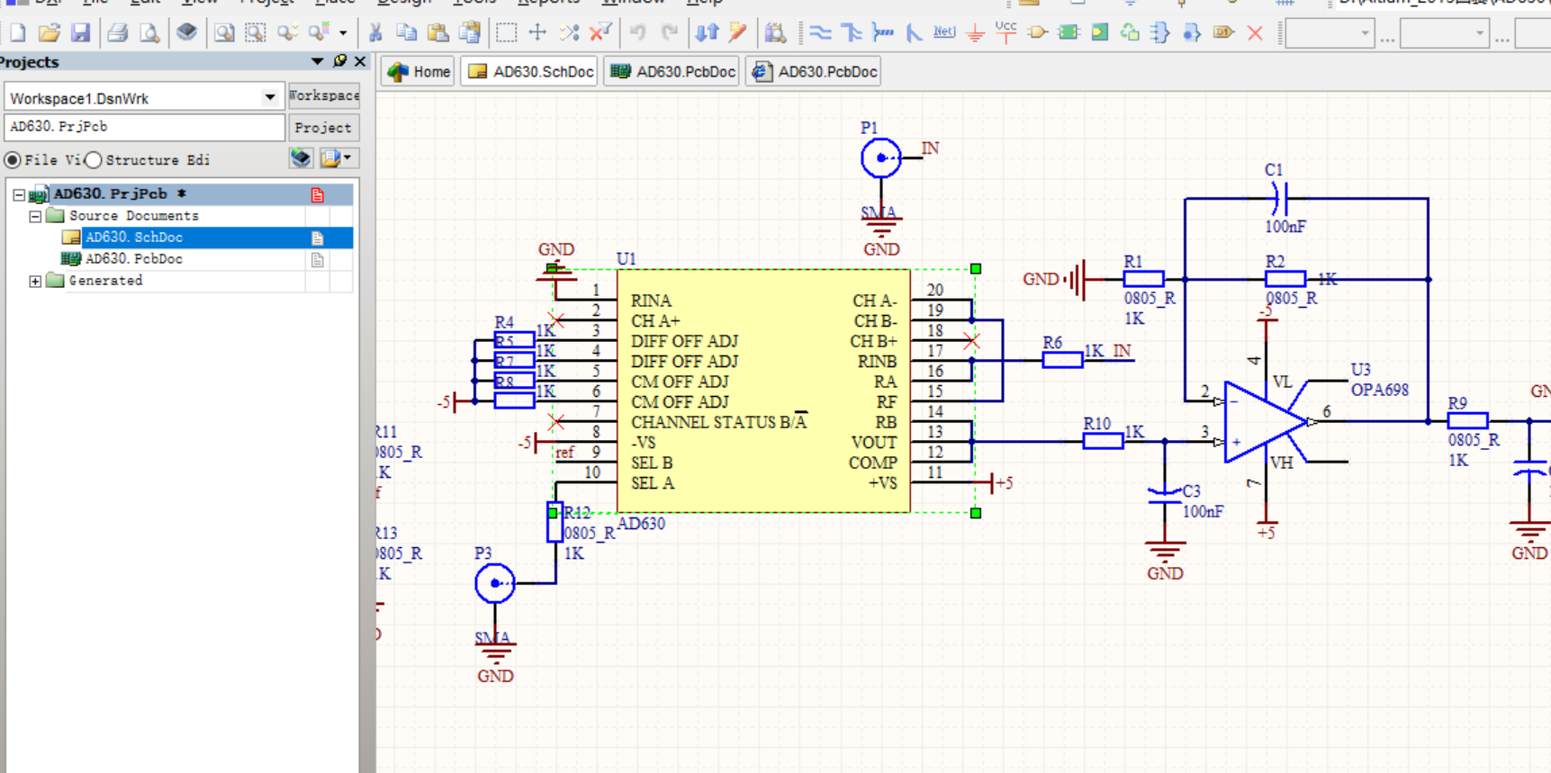Open the first empty toolbar combo box
Viewport: 1551px width, 773px height.
(1330, 34)
